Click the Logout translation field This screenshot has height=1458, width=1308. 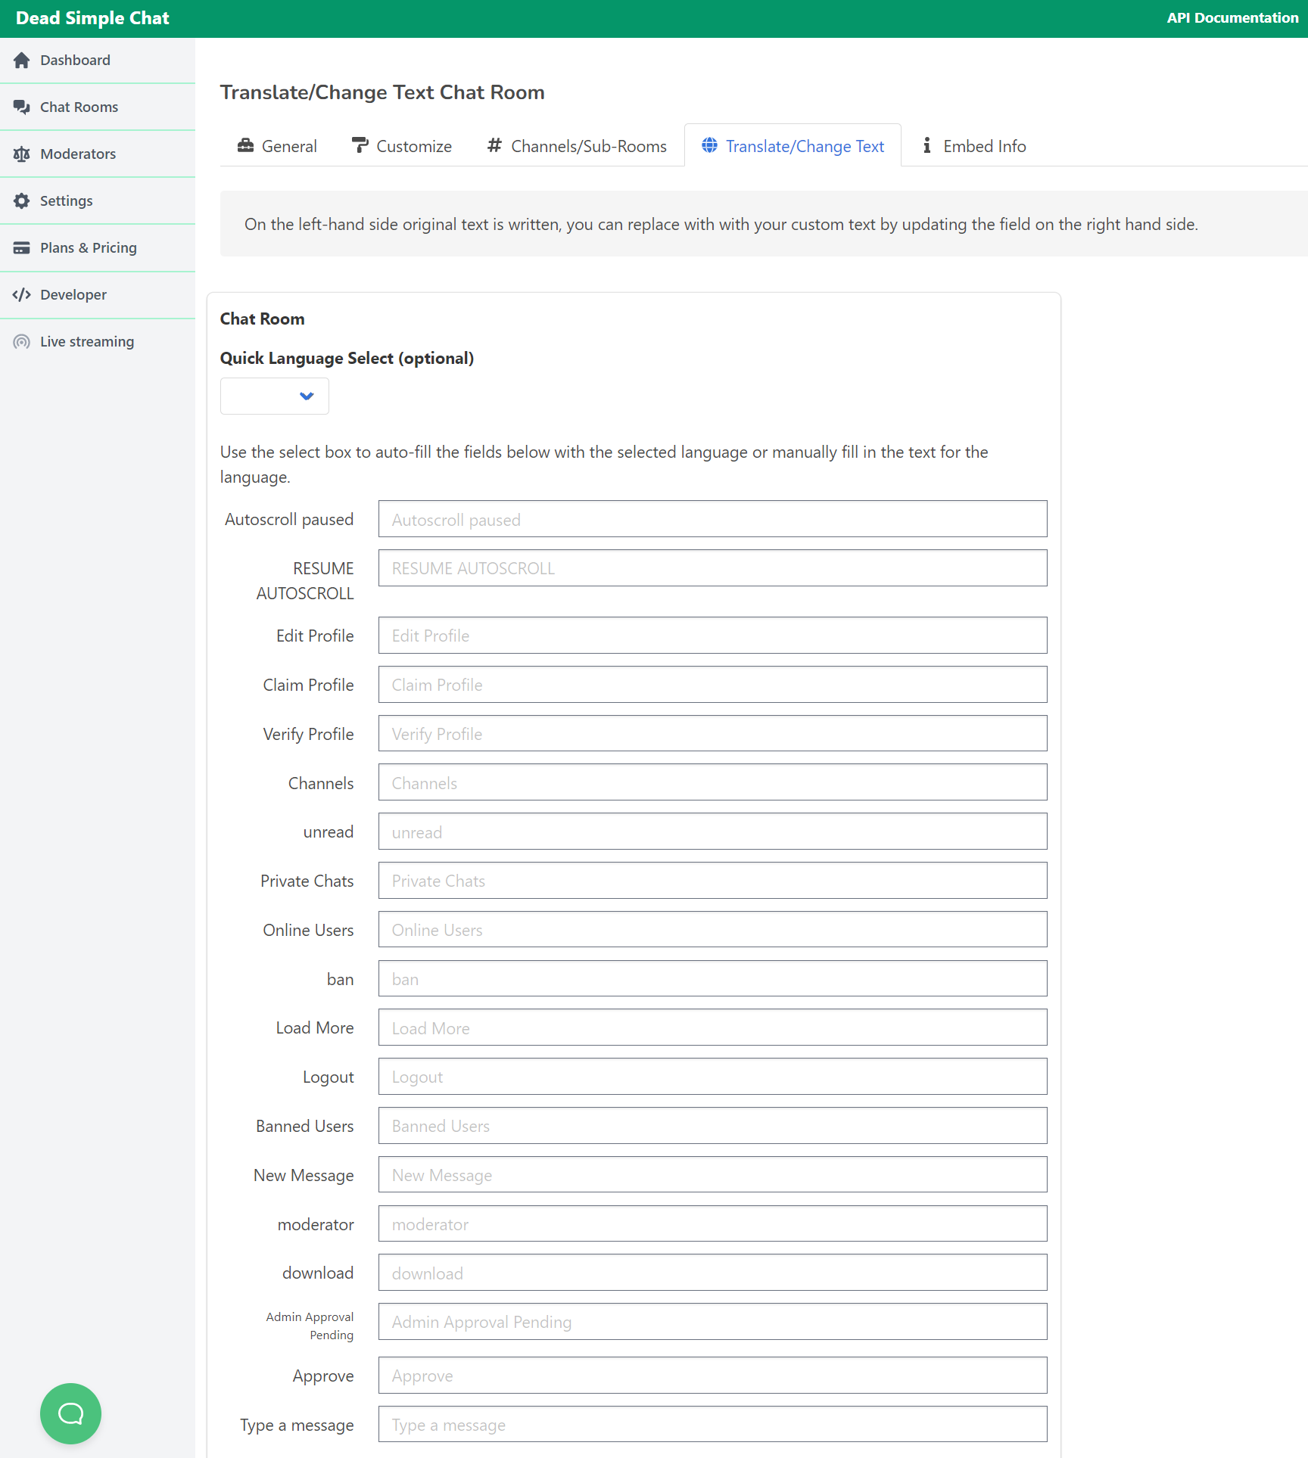pyautogui.click(x=712, y=1076)
